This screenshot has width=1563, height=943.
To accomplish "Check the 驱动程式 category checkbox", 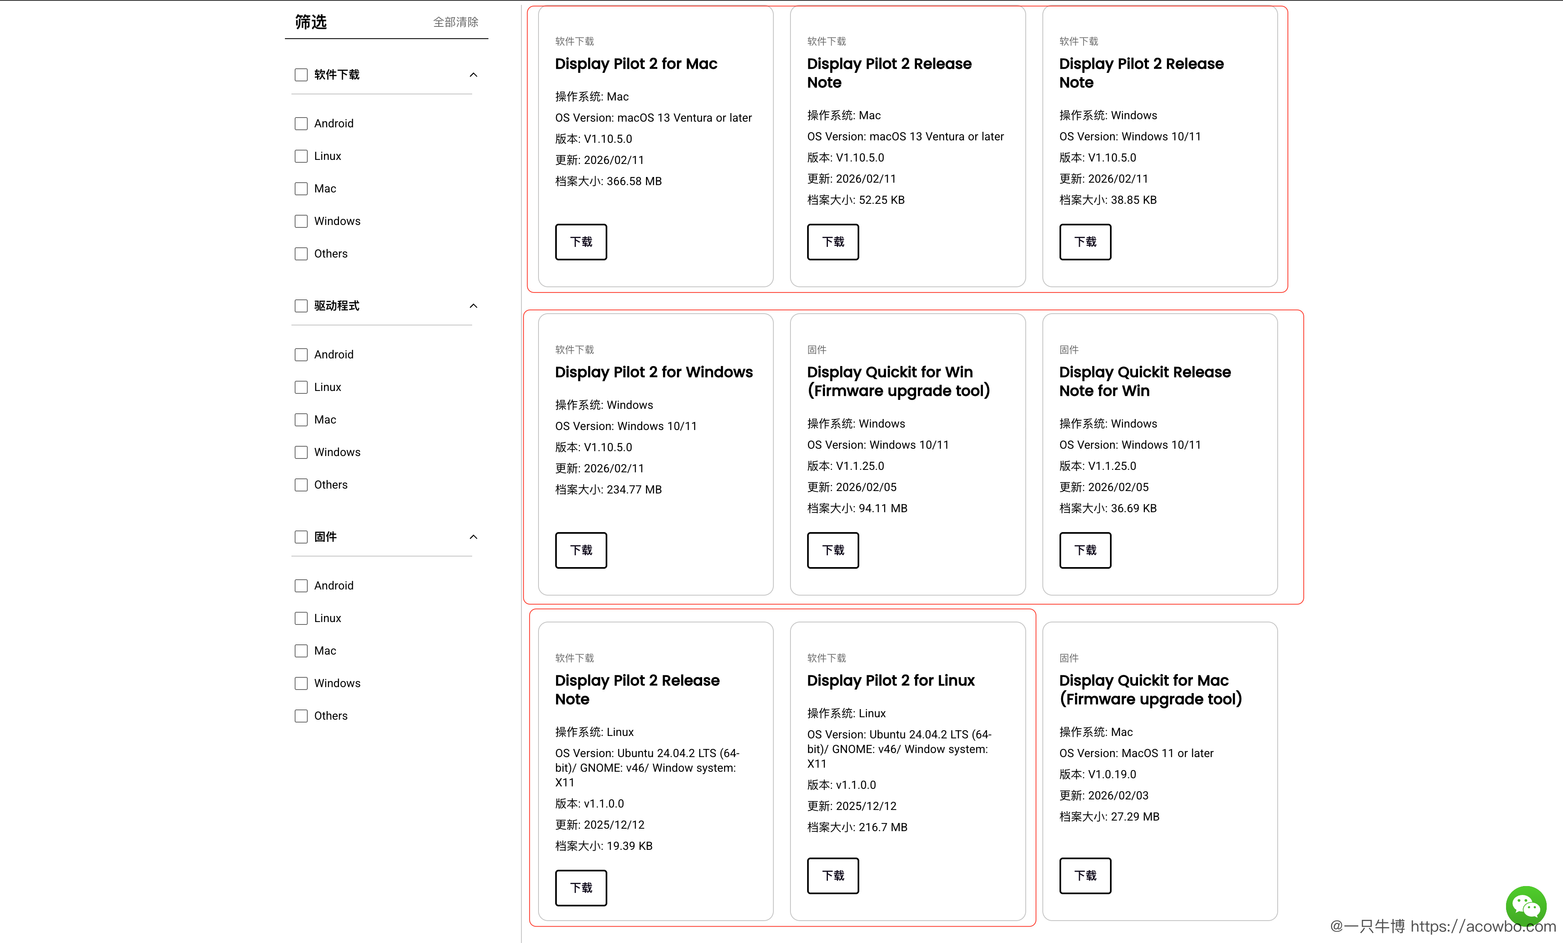I will coord(301,306).
